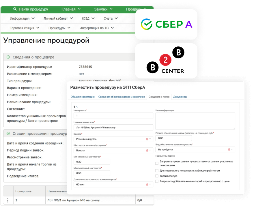Image resolution: width=254 pixels, height=206 pixels.
Task: Expand the Личный кабинет dropdown
Action: pyautogui.click(x=58, y=18)
